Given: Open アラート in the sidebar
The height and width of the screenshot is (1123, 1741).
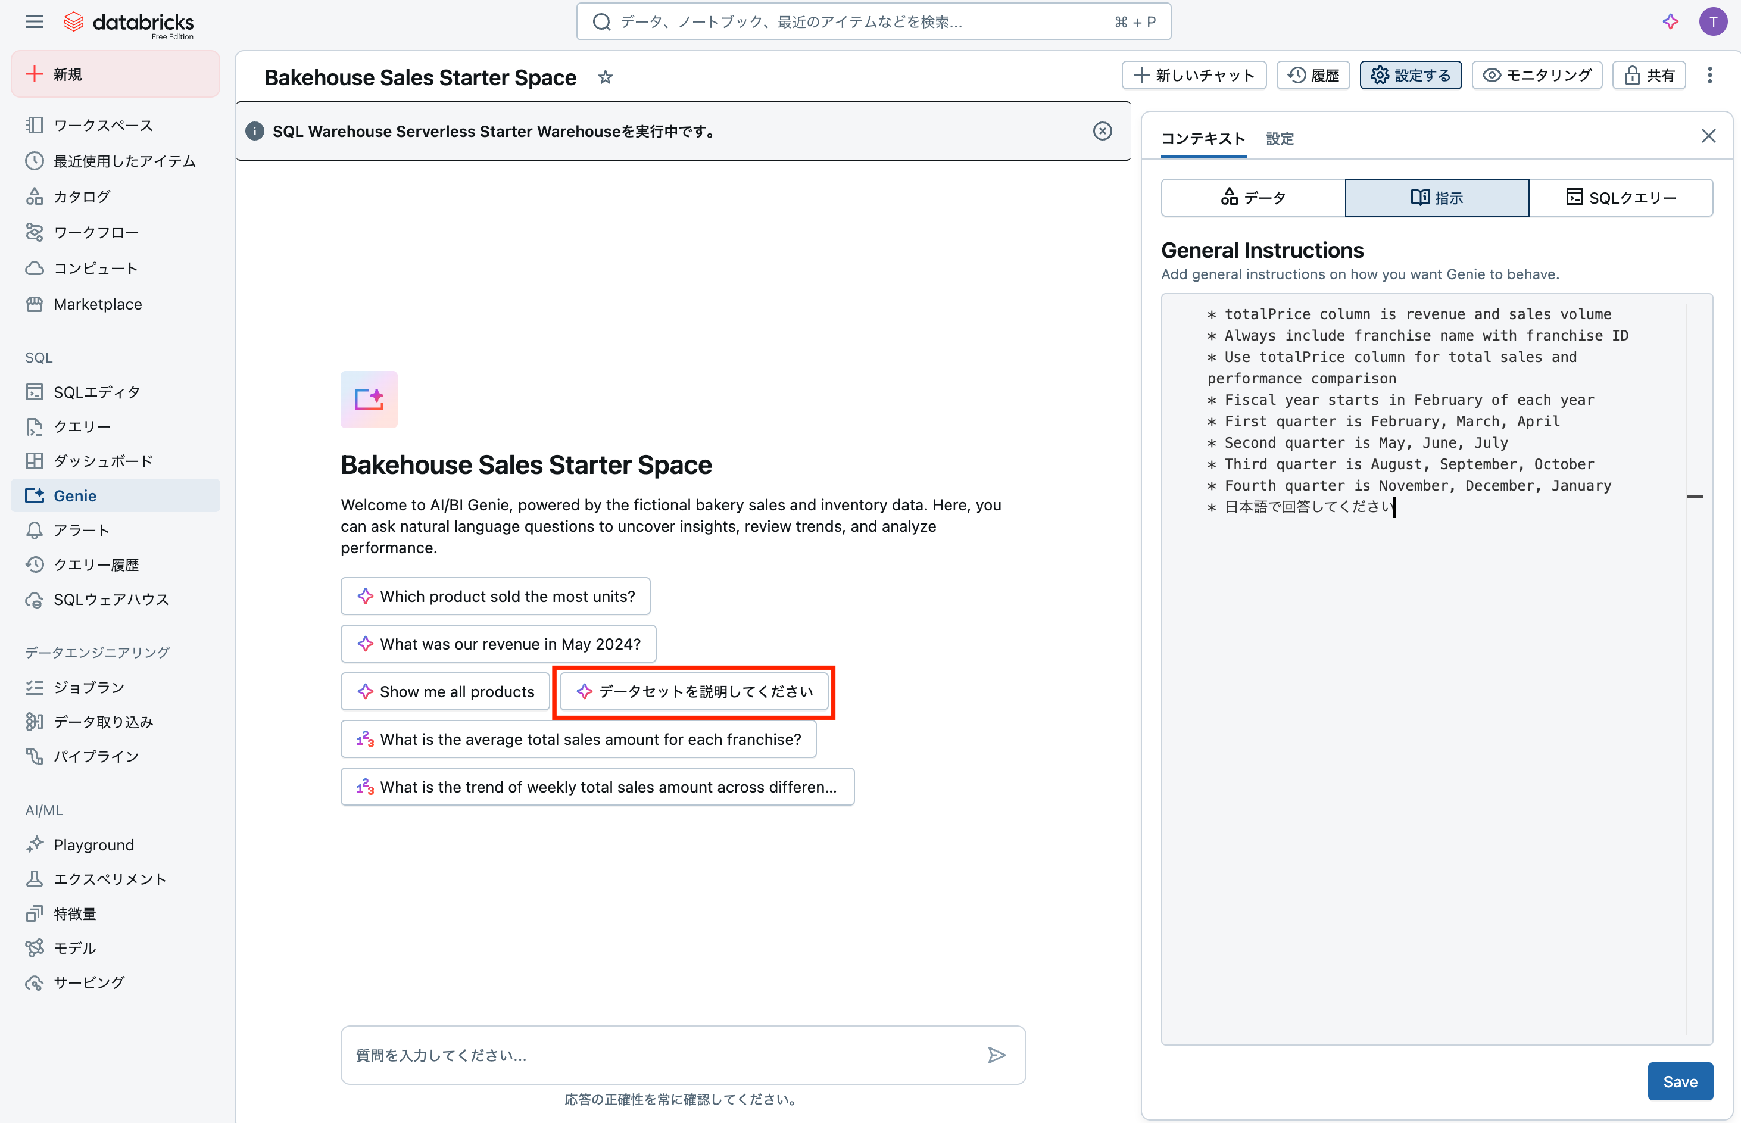Looking at the screenshot, I should (115, 530).
